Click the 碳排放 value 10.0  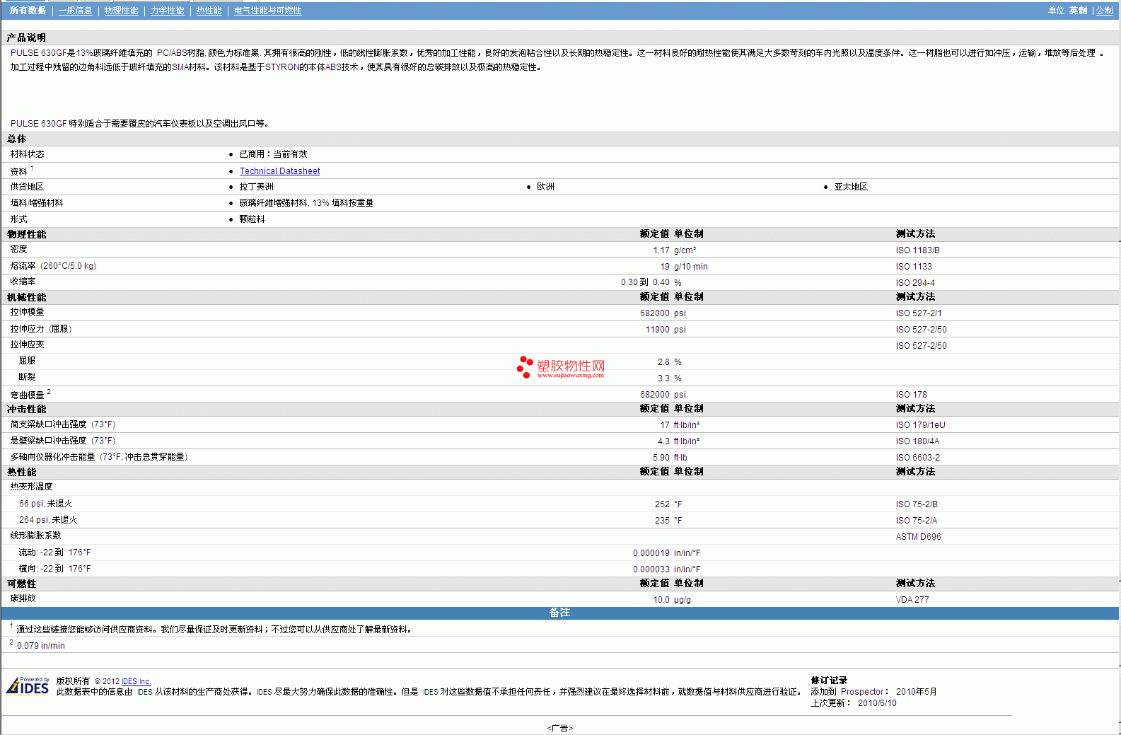pos(661,600)
